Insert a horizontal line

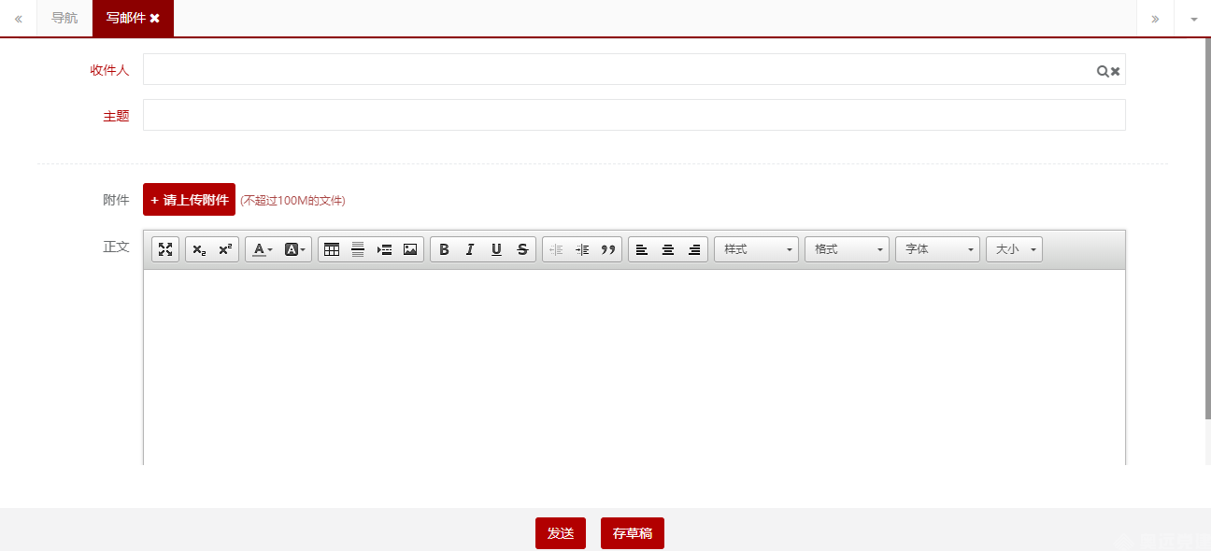tap(358, 249)
